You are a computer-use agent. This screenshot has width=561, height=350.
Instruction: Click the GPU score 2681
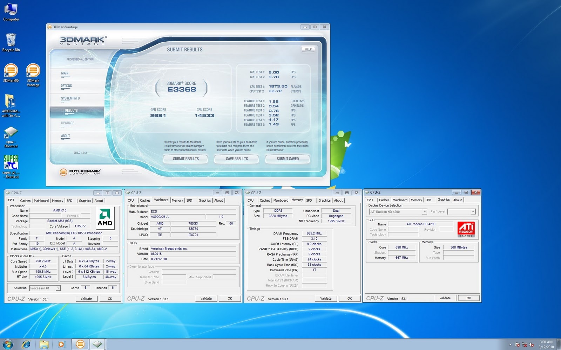[x=158, y=115]
